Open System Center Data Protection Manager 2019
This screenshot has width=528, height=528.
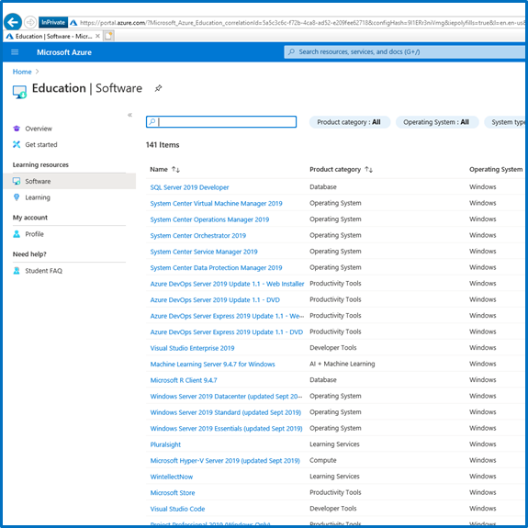(216, 268)
